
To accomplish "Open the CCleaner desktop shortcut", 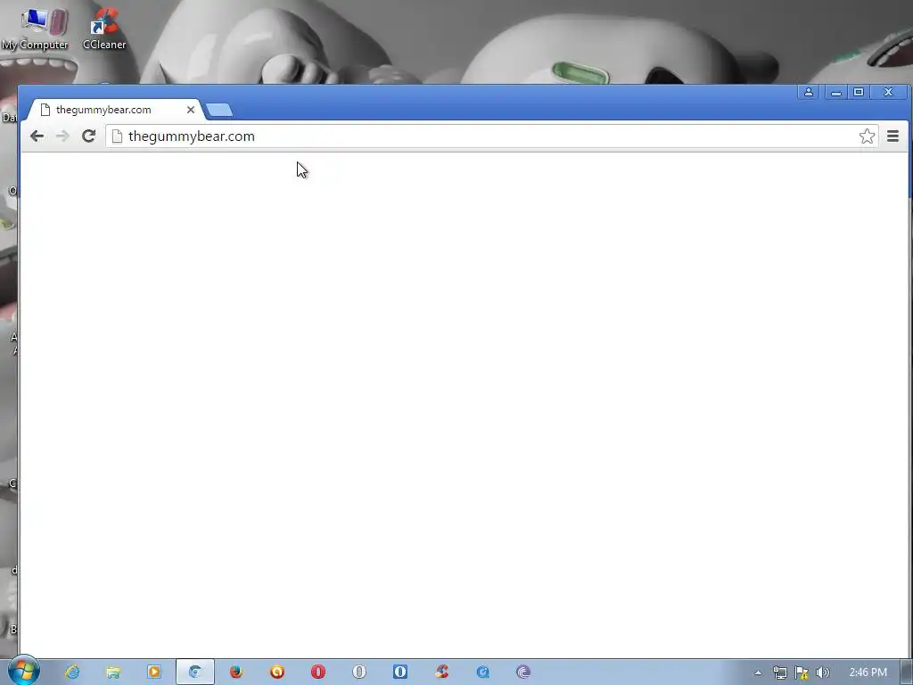I will tap(104, 28).
